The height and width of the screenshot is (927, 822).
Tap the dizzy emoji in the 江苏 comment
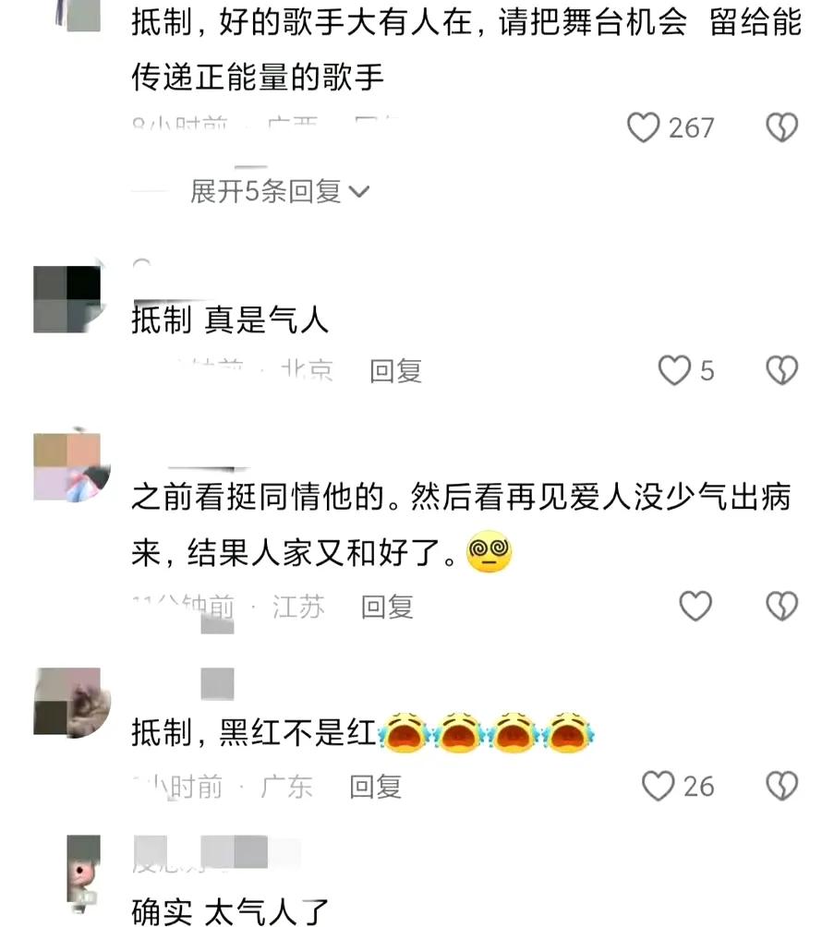490,552
